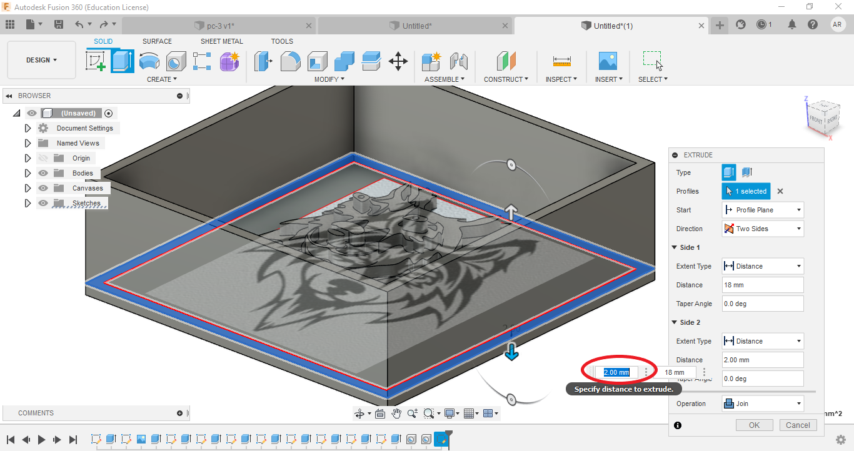Open the Orbit navigation tool
This screenshot has height=451, width=854.
coord(359,414)
